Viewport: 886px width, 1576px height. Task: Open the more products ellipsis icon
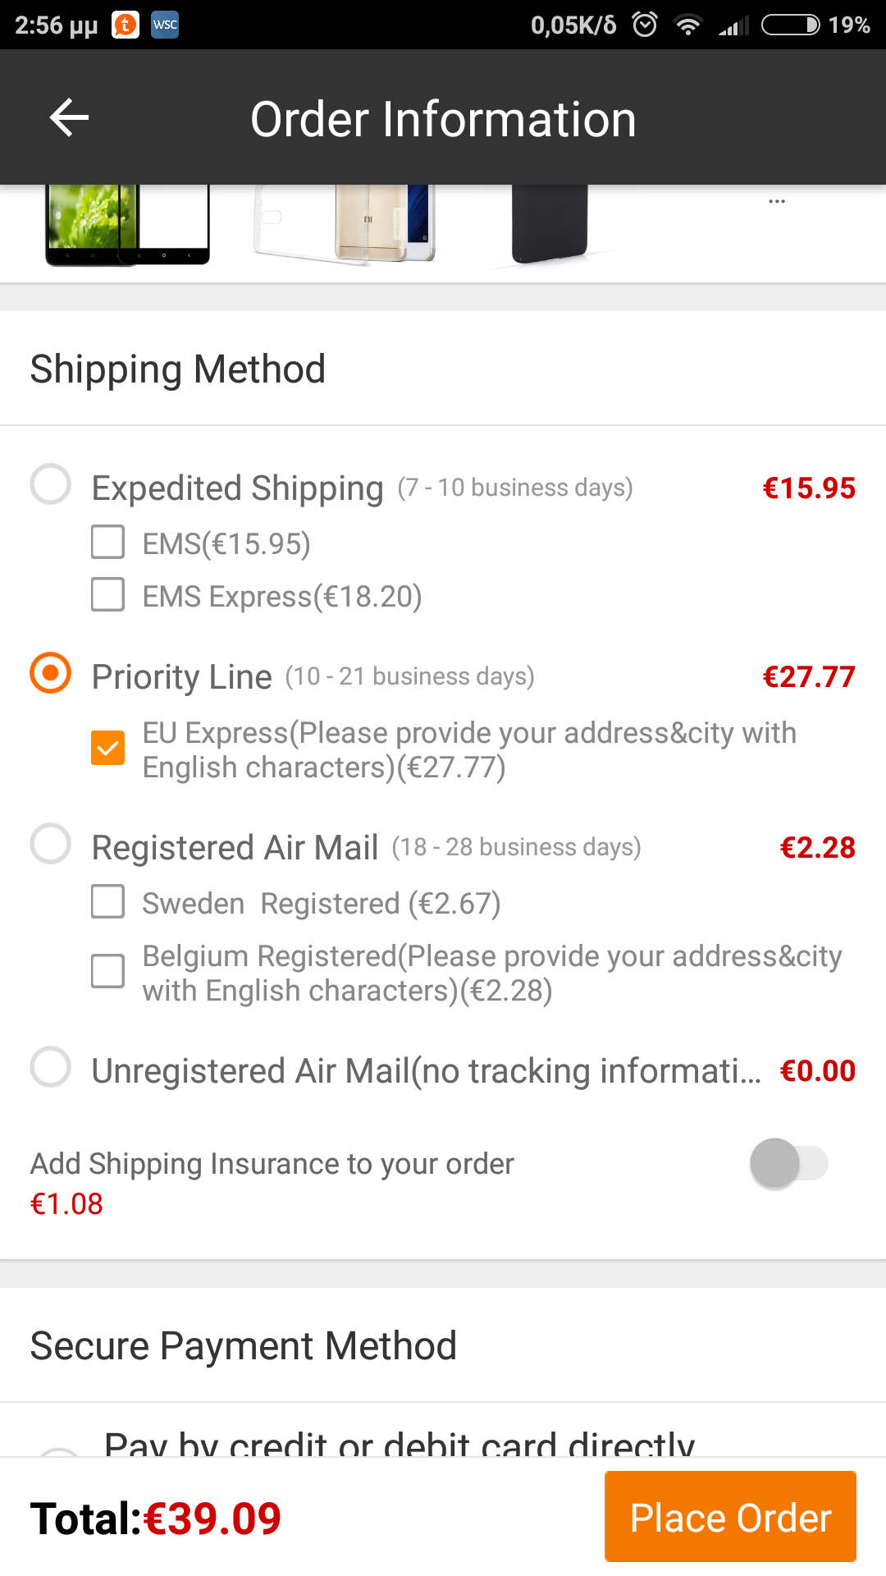pos(776,201)
